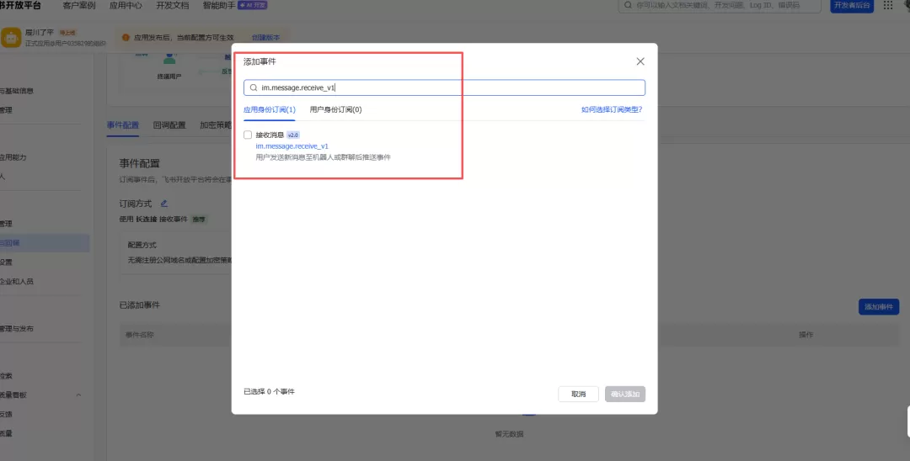Click the v2.0 version badge
910x461 pixels.
(293, 135)
